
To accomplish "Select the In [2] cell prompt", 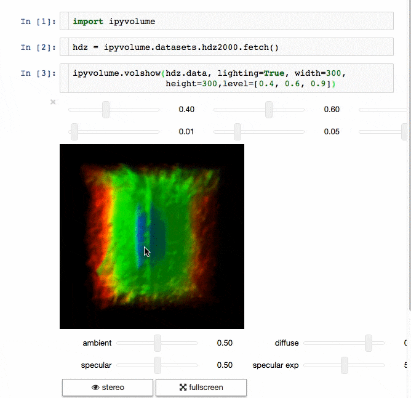I will point(38,47).
